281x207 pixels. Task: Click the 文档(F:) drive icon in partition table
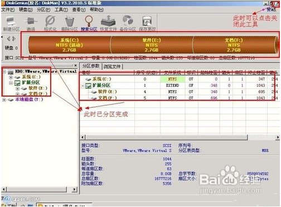coord(94,98)
